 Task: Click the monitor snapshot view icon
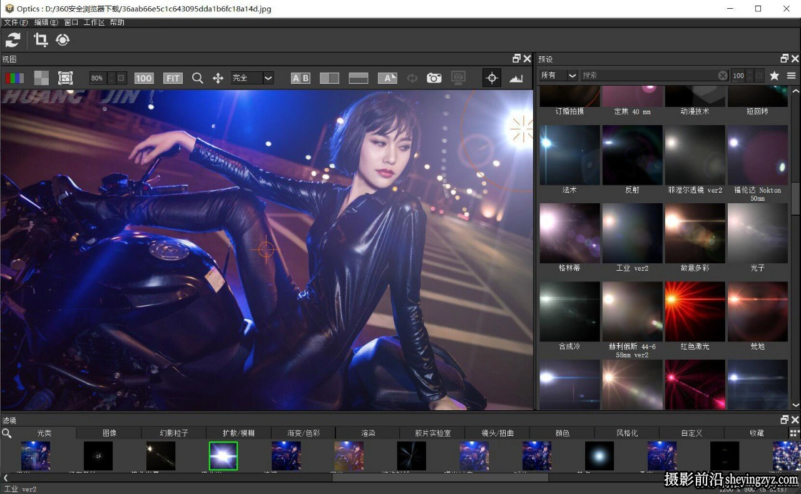(x=459, y=78)
